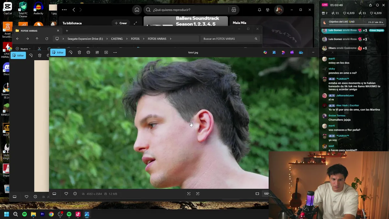
Task: Click the This PC monitor icon in the address bar
Action: [57, 39]
